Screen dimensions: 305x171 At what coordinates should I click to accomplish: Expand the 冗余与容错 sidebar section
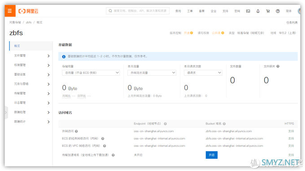(x=31, y=84)
